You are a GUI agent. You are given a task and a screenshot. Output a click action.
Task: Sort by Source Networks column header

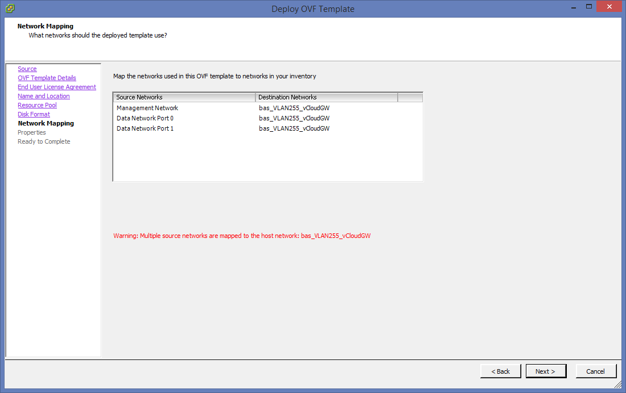coord(184,97)
